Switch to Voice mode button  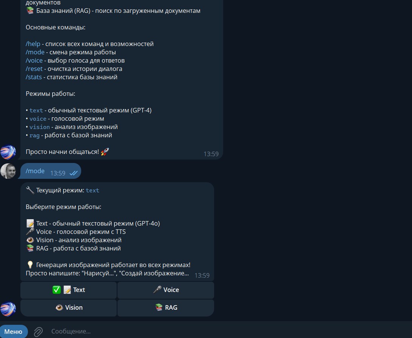click(x=166, y=290)
